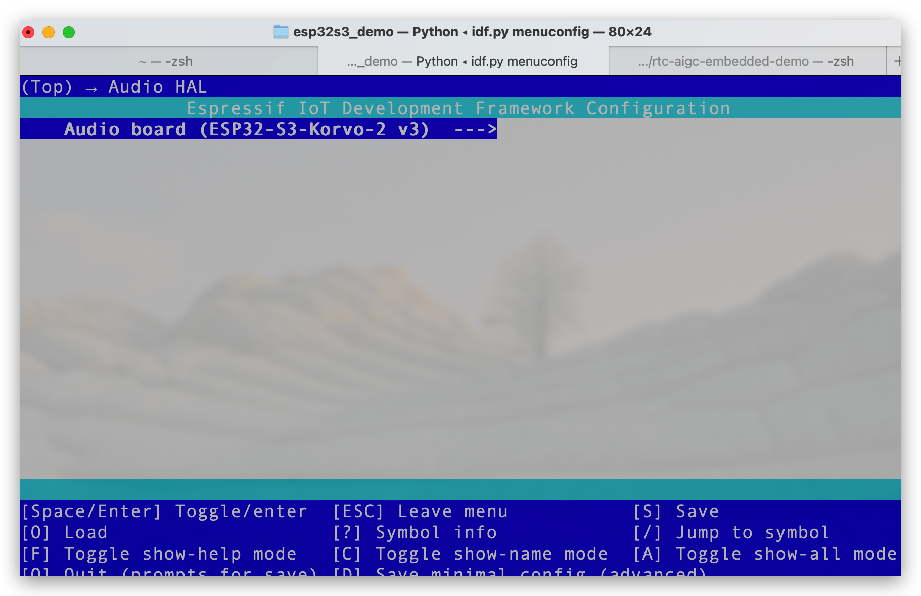Add a new terminal tab with plus button
921x596 pixels.
click(x=897, y=61)
